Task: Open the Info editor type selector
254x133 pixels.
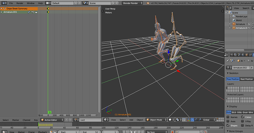Action: [x=4, y=3]
